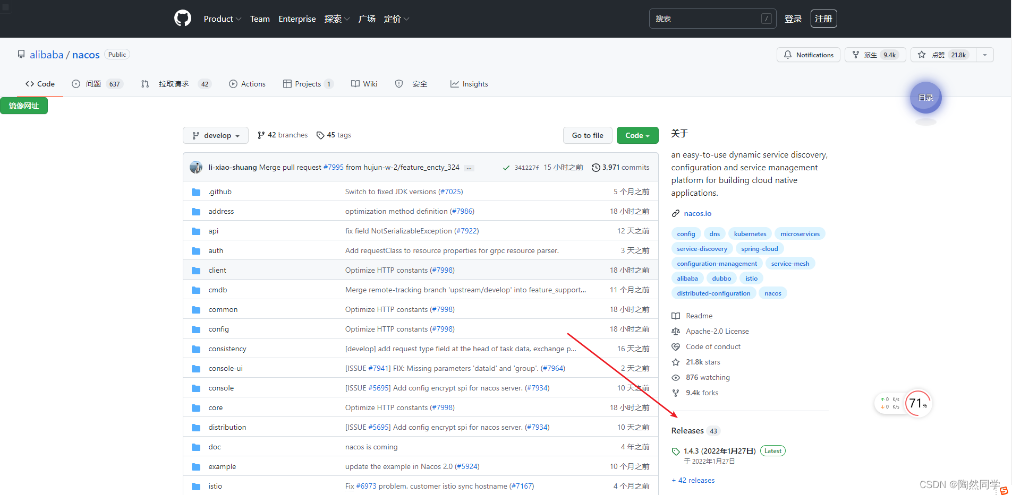Star the repository with the star button
Image resolution: width=1012 pixels, height=495 pixels.
[942, 55]
